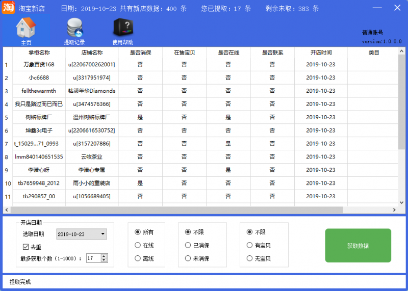Expand the 选取日期 date dropdown
Image resolution: width=408 pixels, height=291 pixels.
tap(104, 234)
